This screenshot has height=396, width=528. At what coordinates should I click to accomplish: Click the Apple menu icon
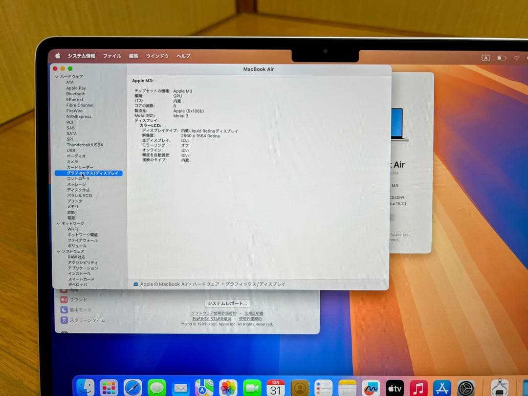click(x=58, y=56)
